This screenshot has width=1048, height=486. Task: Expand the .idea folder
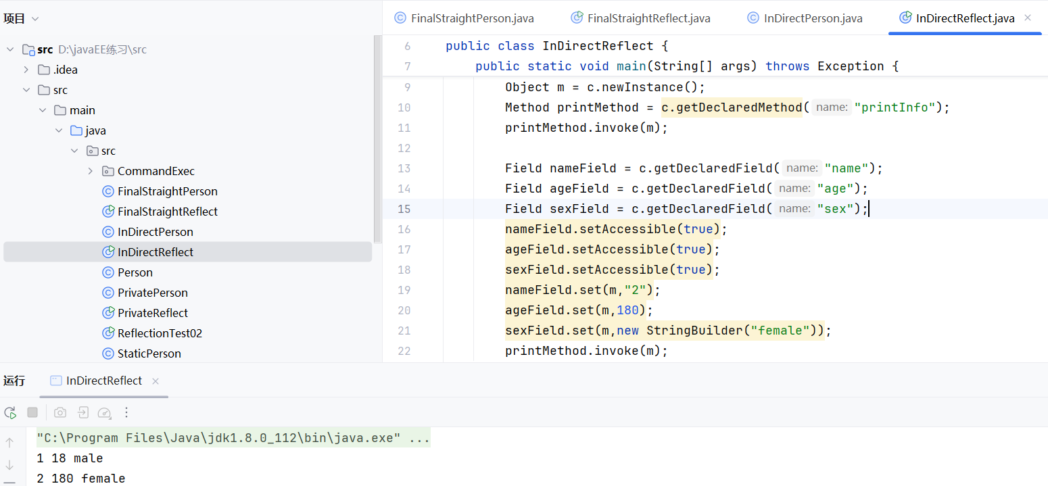click(26, 70)
